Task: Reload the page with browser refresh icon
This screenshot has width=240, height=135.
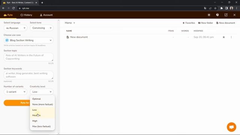Action: [13, 8]
